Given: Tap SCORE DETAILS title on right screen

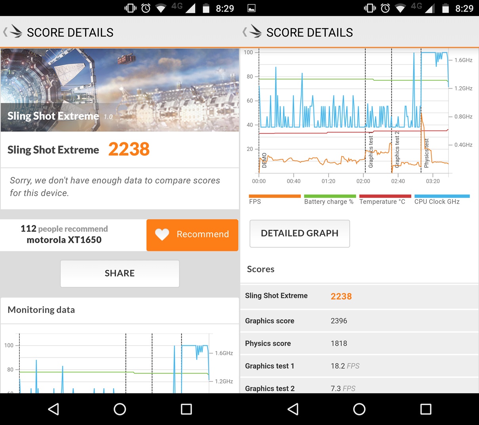Looking at the screenshot, I should click(310, 32).
